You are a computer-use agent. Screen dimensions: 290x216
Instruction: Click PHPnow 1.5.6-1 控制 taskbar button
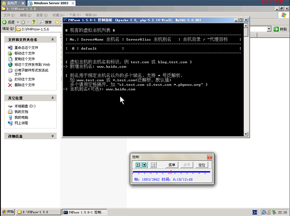[x=85, y=212]
